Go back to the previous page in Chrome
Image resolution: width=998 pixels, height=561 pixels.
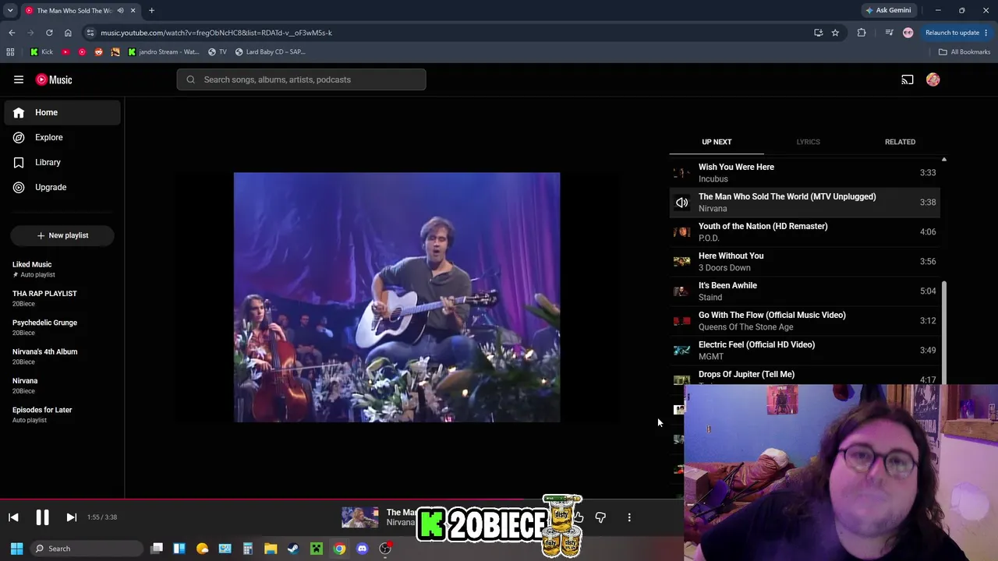tap(12, 33)
